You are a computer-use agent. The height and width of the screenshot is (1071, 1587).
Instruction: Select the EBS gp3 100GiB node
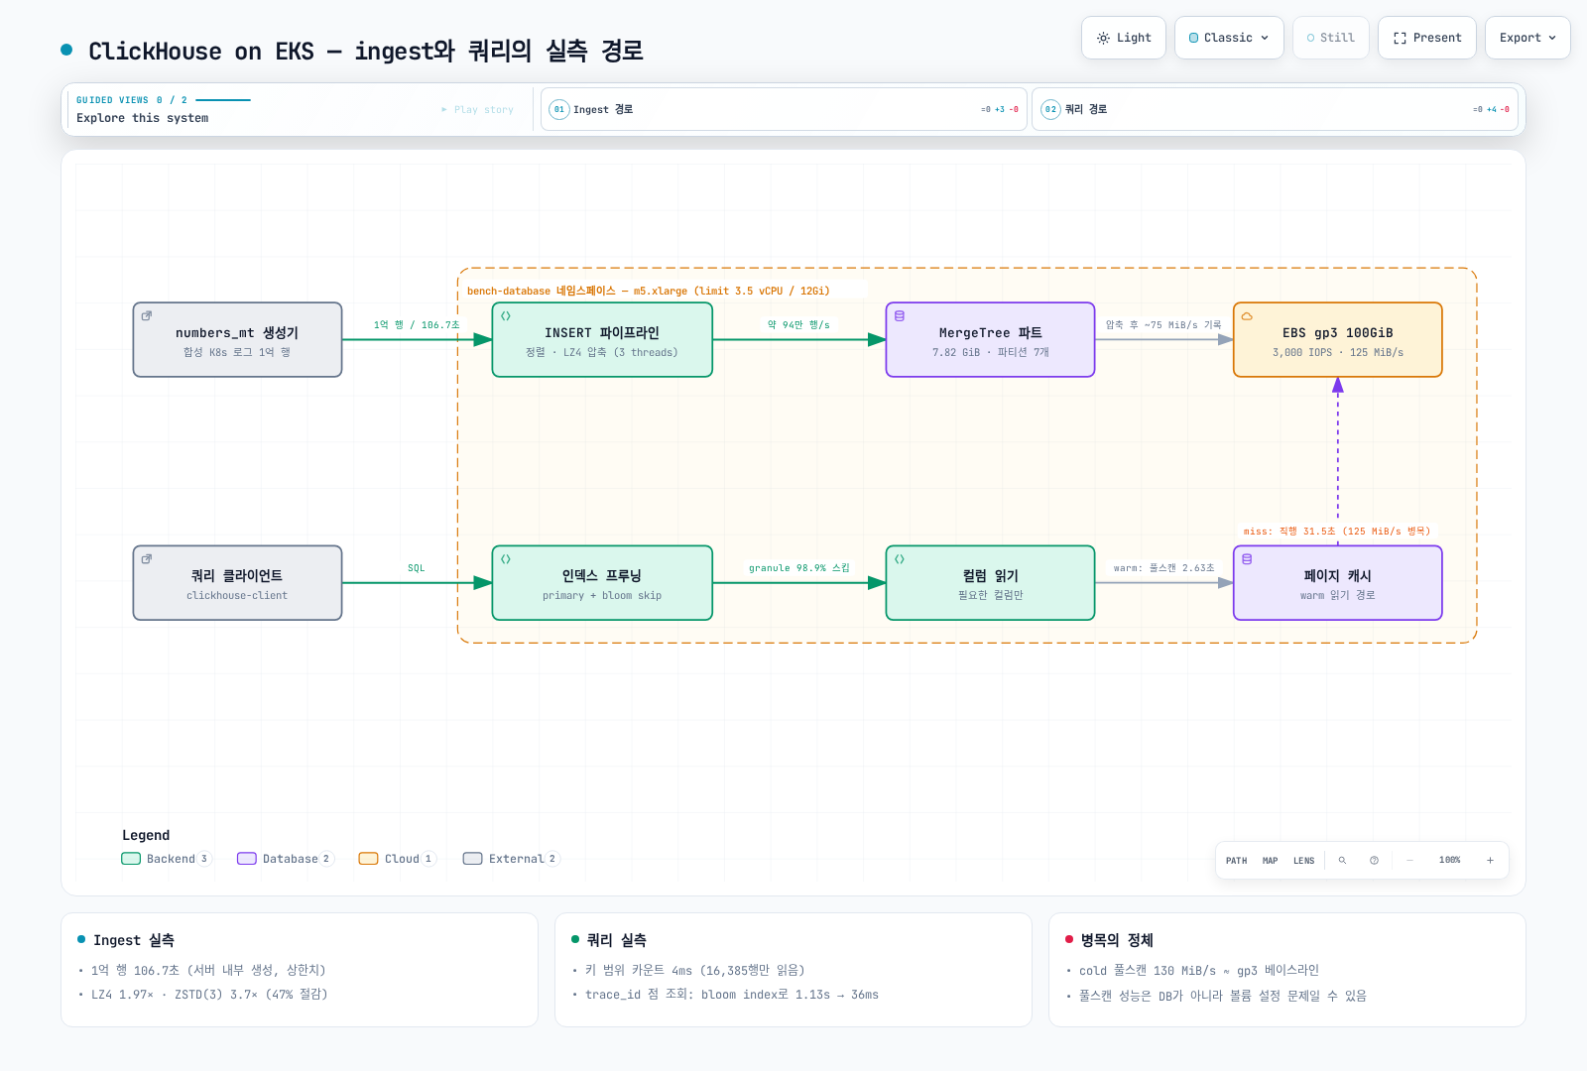point(1337,340)
